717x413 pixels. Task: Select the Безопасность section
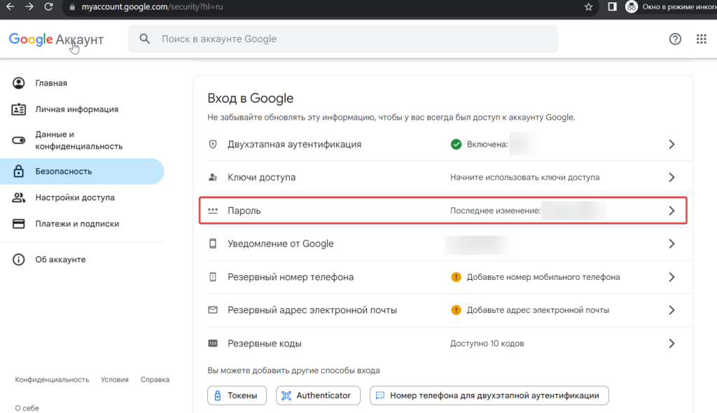pyautogui.click(x=82, y=171)
